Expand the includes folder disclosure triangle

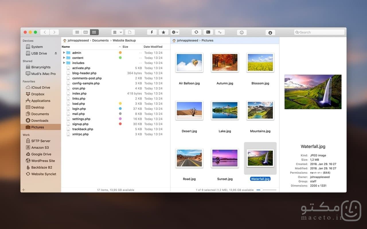[x=64, y=63]
